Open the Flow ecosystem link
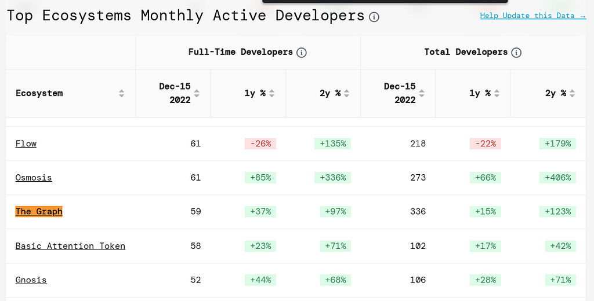 point(26,144)
